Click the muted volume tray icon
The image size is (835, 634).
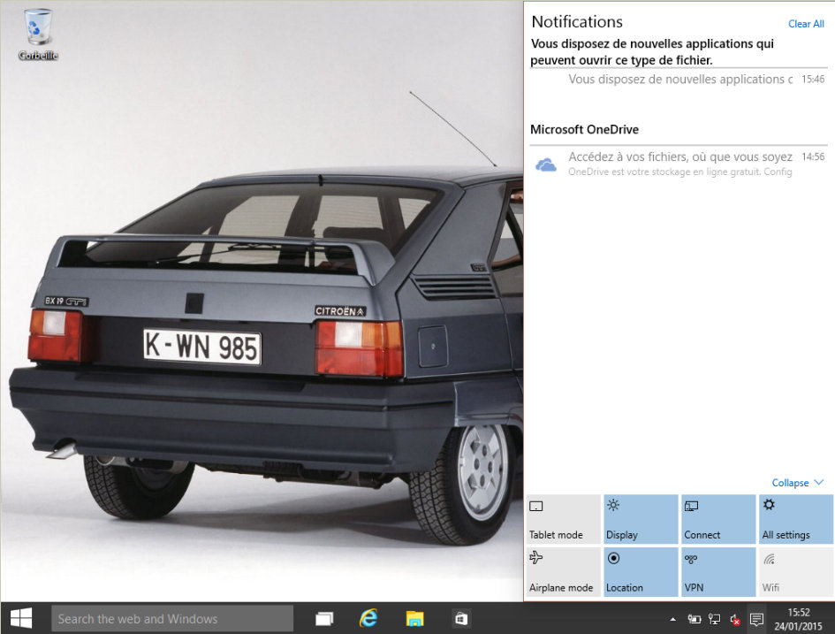point(734,619)
